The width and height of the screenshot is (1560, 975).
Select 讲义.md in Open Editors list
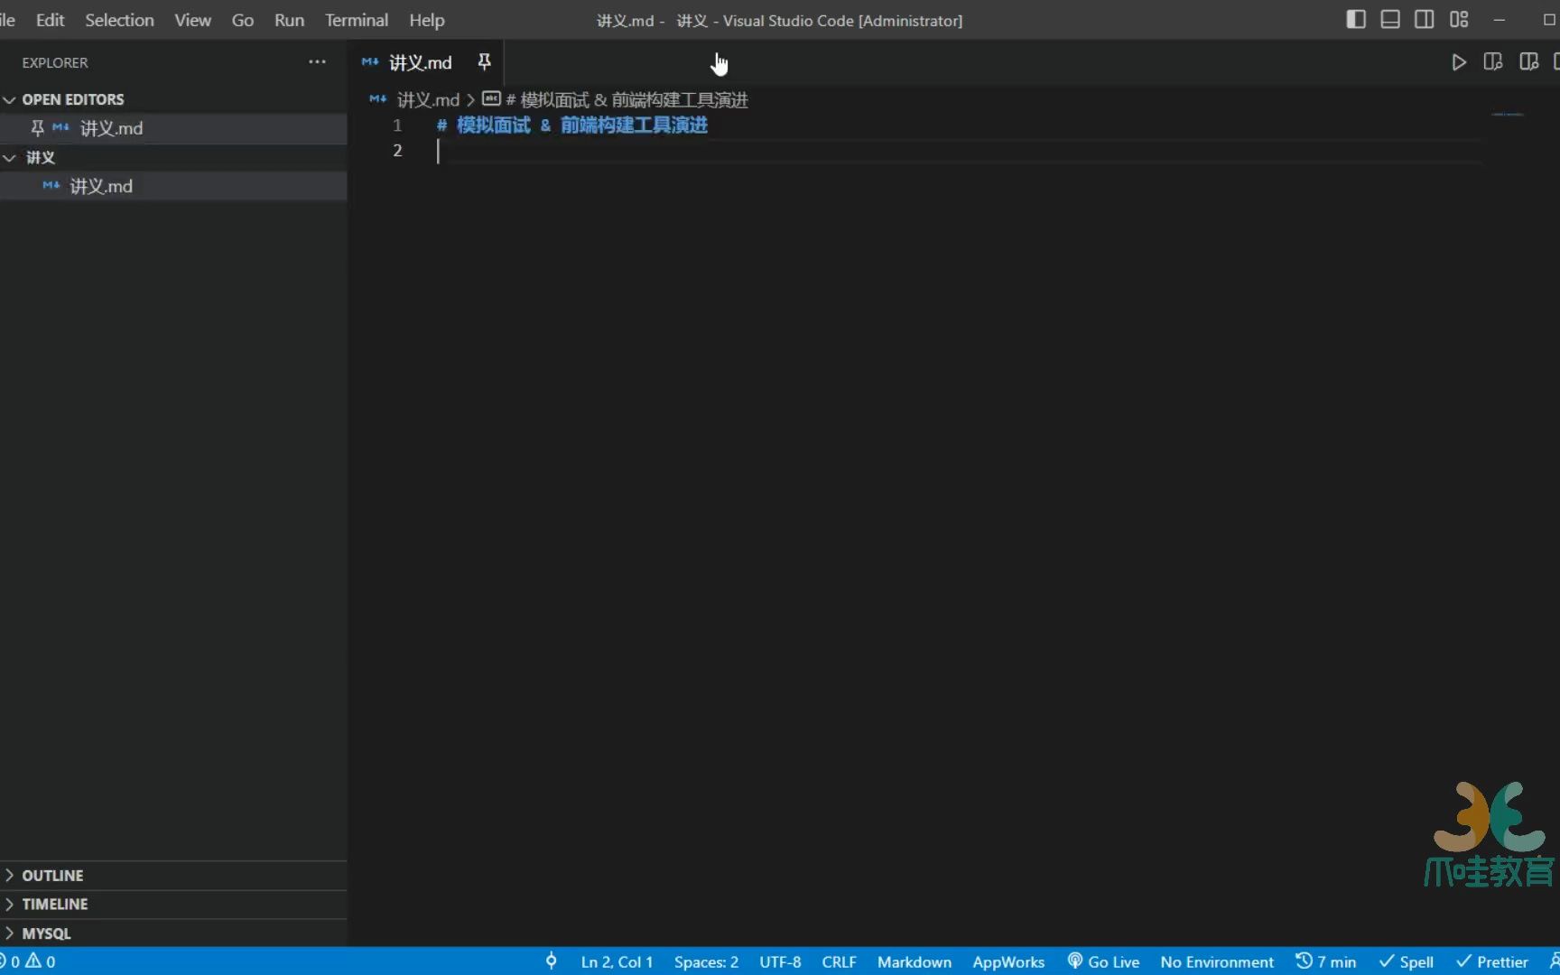click(173, 128)
